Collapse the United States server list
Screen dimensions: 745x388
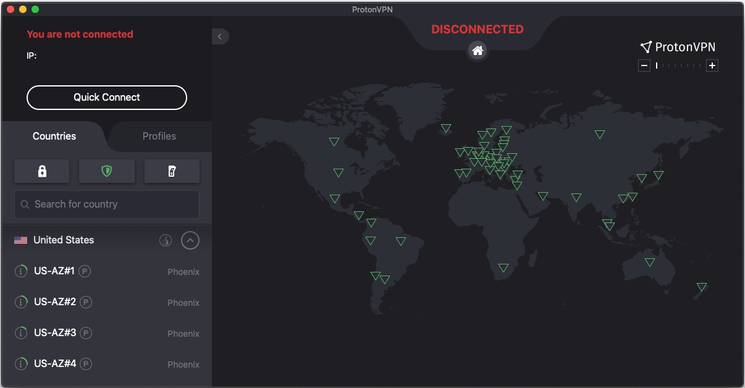point(190,240)
